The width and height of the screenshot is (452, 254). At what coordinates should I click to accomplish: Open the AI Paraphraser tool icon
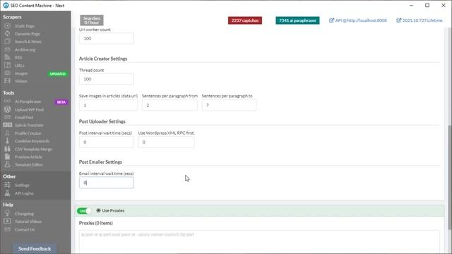coord(7,102)
